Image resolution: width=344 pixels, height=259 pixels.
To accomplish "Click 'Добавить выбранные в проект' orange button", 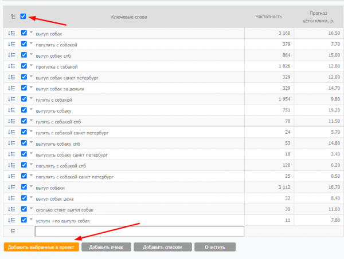I will [x=41, y=247].
